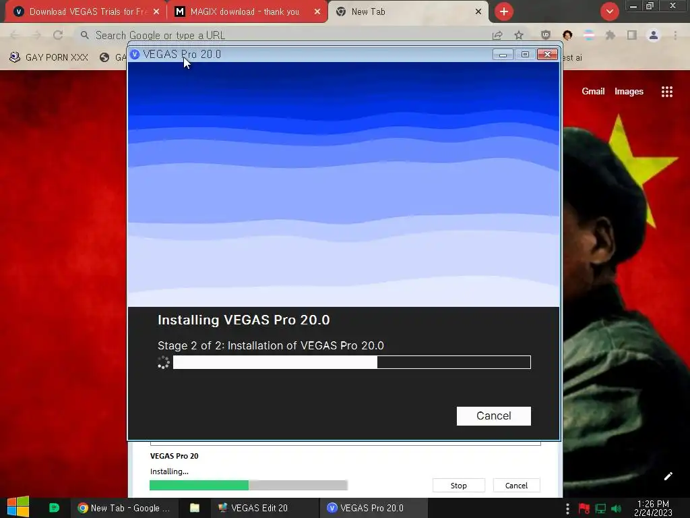The image size is (690, 518).
Task: Close the VEGAS Pro 20.0 installer window
Action: (x=547, y=54)
